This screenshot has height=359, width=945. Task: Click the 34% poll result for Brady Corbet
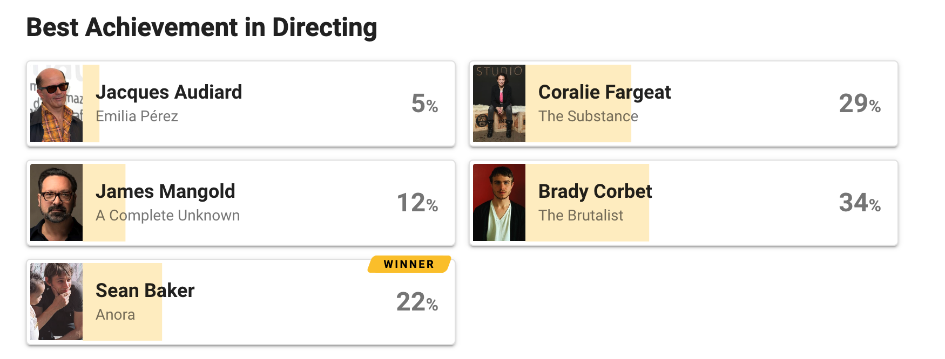(x=860, y=203)
